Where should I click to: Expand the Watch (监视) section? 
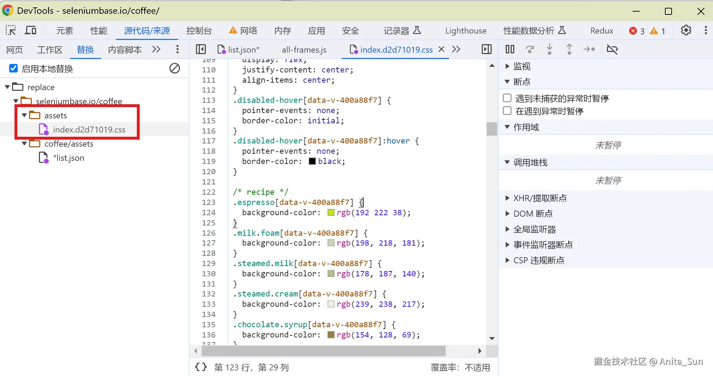point(507,66)
